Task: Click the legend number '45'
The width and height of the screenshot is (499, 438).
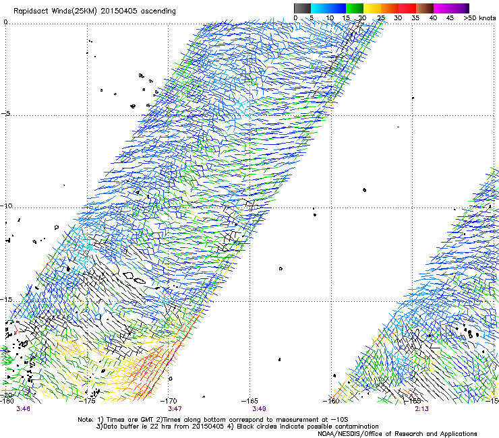Action: (x=450, y=18)
